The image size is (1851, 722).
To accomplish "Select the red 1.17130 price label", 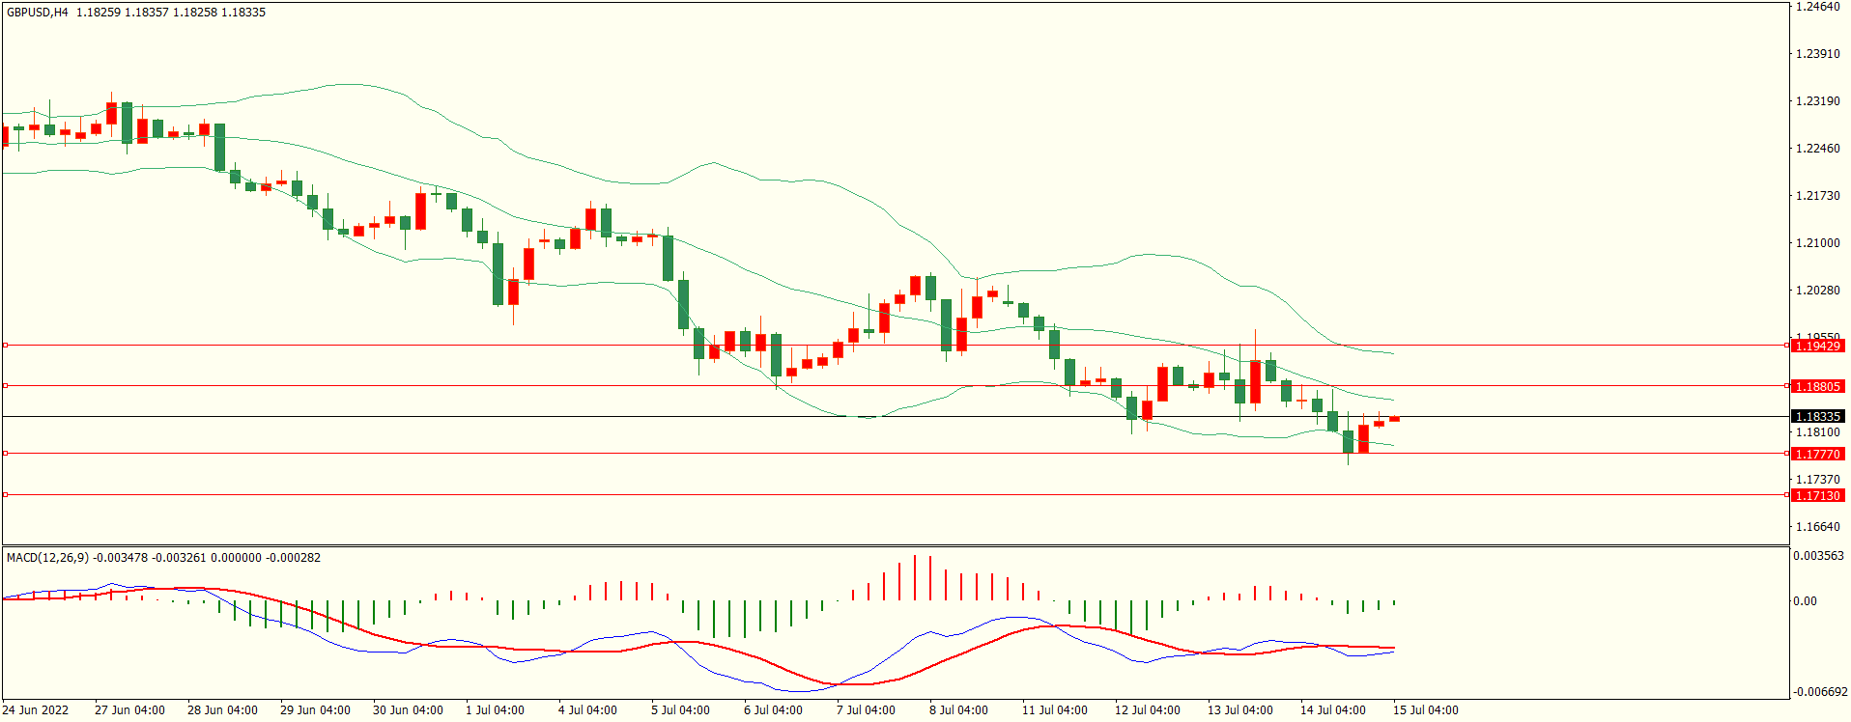I will pyautogui.click(x=1816, y=495).
